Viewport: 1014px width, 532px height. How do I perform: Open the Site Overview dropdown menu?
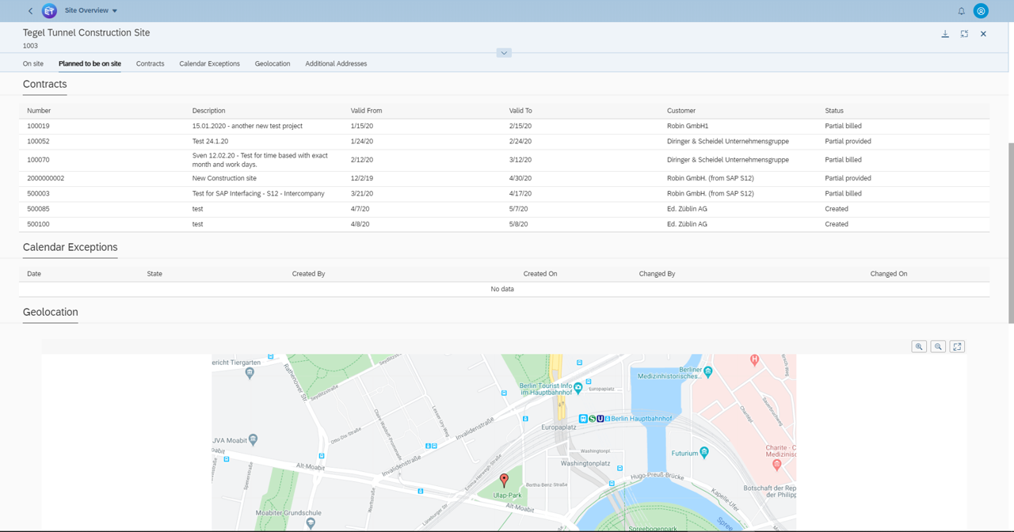tap(91, 11)
